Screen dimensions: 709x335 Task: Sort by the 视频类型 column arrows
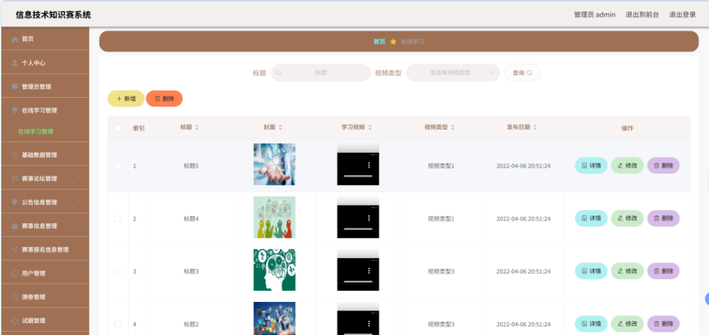coord(453,127)
